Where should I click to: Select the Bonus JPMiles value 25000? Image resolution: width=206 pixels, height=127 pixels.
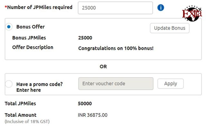[x=85, y=38]
